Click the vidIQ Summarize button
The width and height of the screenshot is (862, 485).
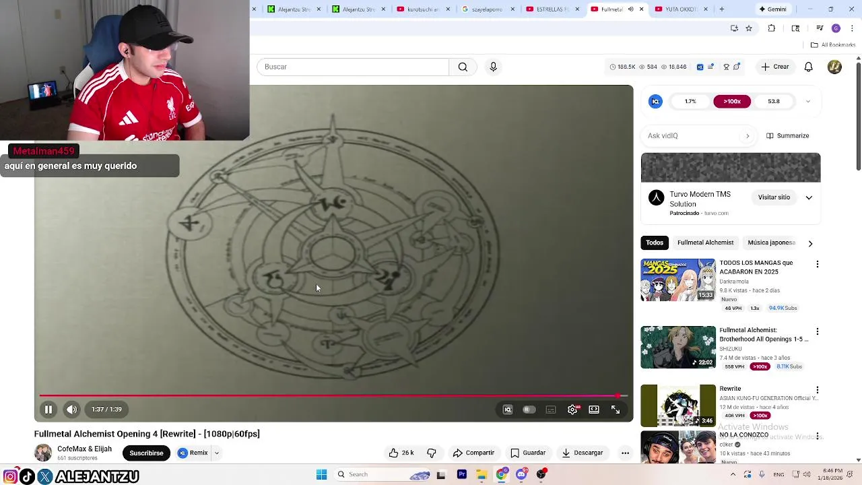click(x=788, y=135)
